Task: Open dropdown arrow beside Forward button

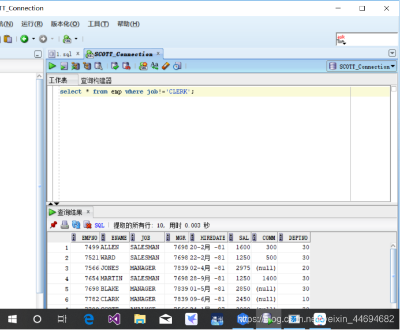Action: pos(52,39)
